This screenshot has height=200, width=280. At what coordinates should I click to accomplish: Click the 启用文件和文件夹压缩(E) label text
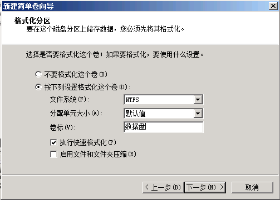(x=98, y=154)
